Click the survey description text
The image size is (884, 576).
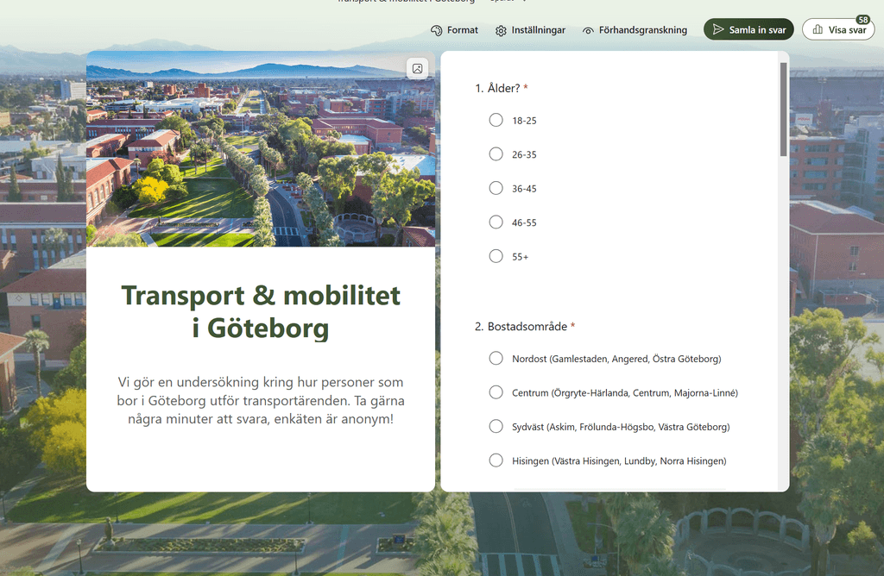coord(261,400)
